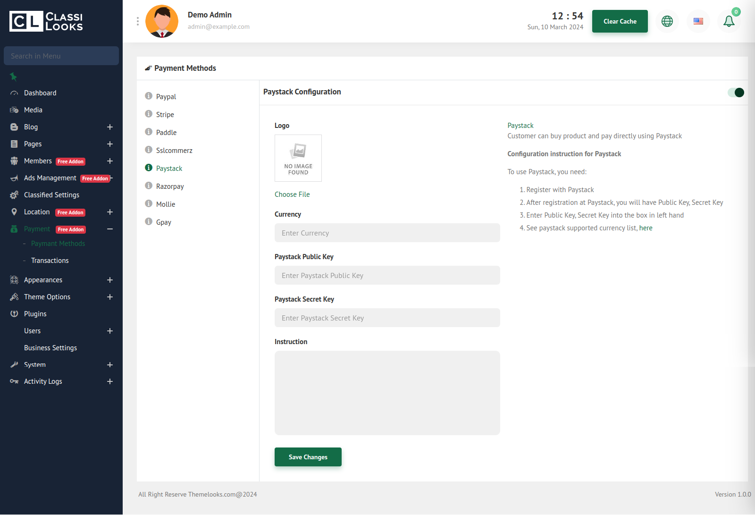Click the US flag language icon
The width and height of the screenshot is (755, 515).
[x=698, y=21]
